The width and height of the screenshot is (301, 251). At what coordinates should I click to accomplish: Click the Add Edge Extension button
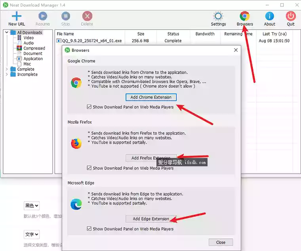[151, 219]
